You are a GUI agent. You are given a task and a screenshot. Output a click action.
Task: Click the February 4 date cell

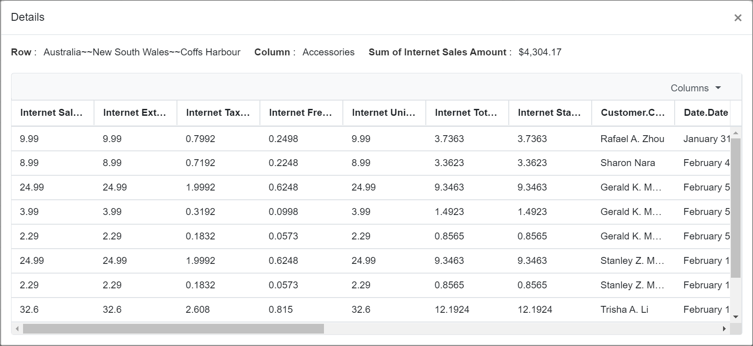[x=703, y=163]
